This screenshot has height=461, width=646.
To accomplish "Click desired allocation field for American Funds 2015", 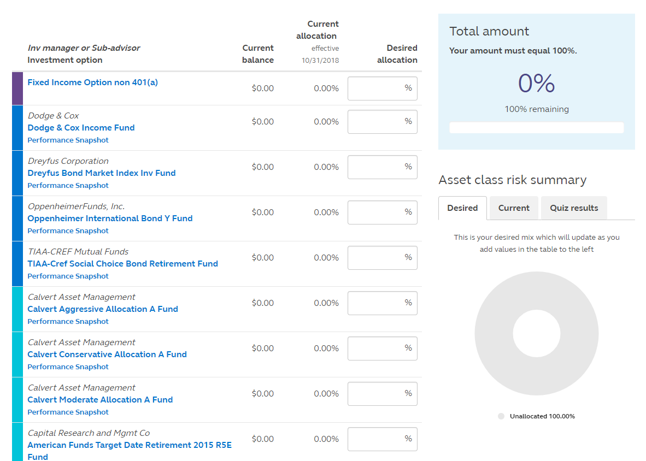I will (x=383, y=439).
